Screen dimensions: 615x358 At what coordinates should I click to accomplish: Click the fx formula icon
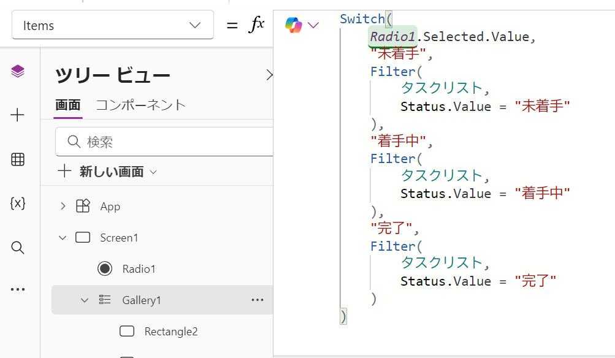(256, 25)
